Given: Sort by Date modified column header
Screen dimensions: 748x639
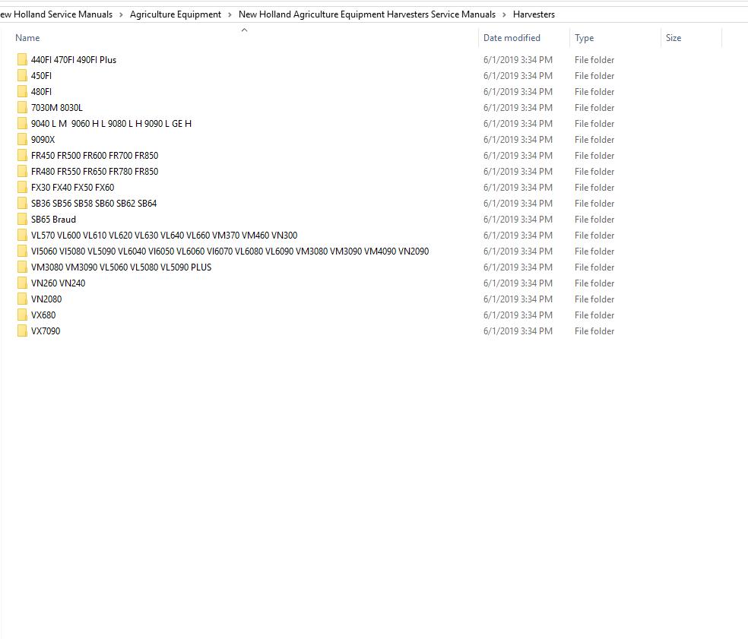Looking at the screenshot, I should click(512, 38).
